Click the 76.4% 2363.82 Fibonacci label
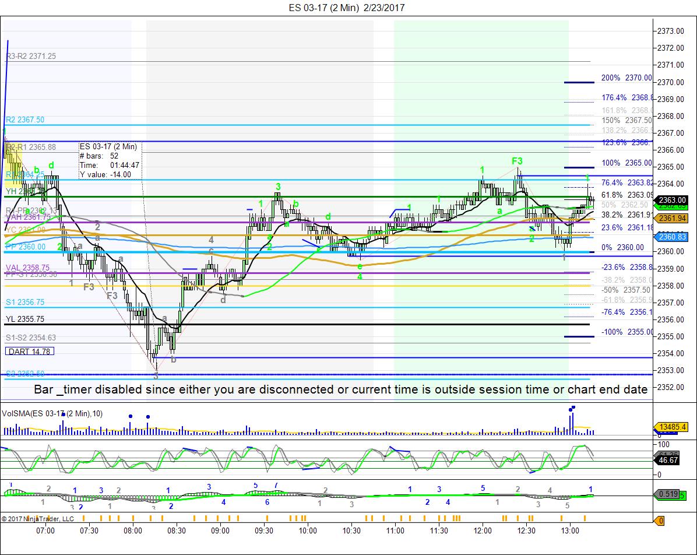Screen dimensions: 697x555 (626, 183)
